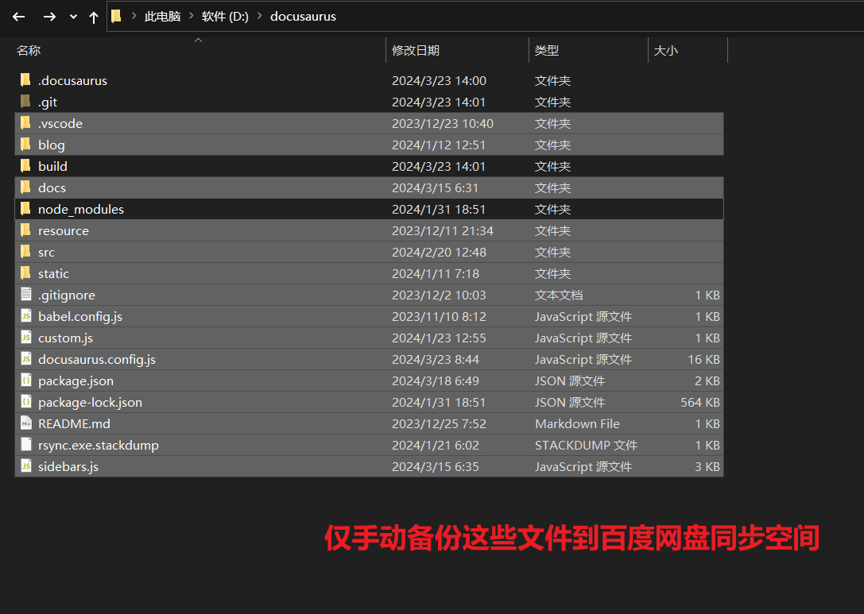
Task: Select the package-lock.json file name
Action: coord(91,403)
